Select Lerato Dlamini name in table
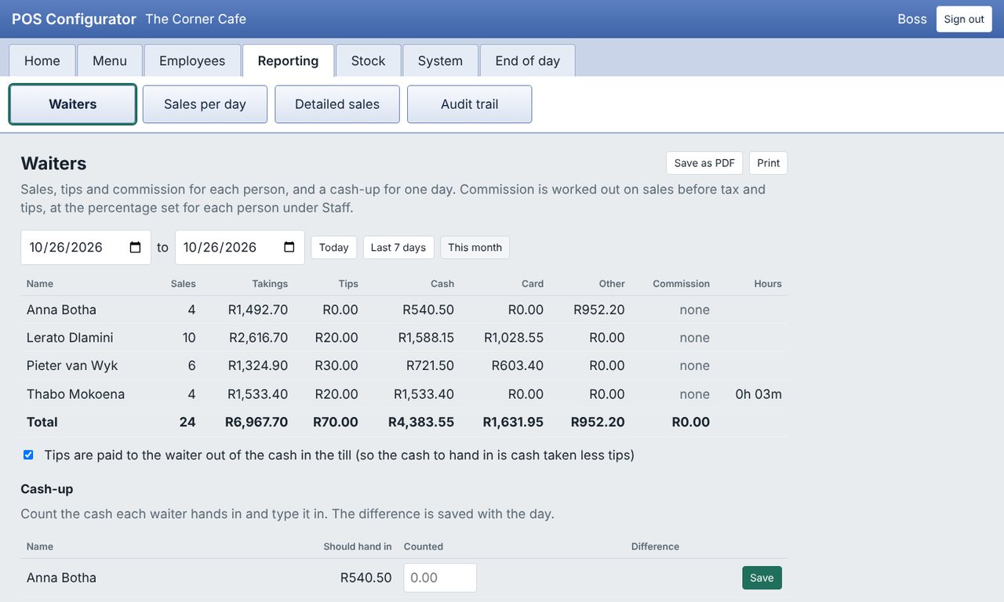 point(70,338)
